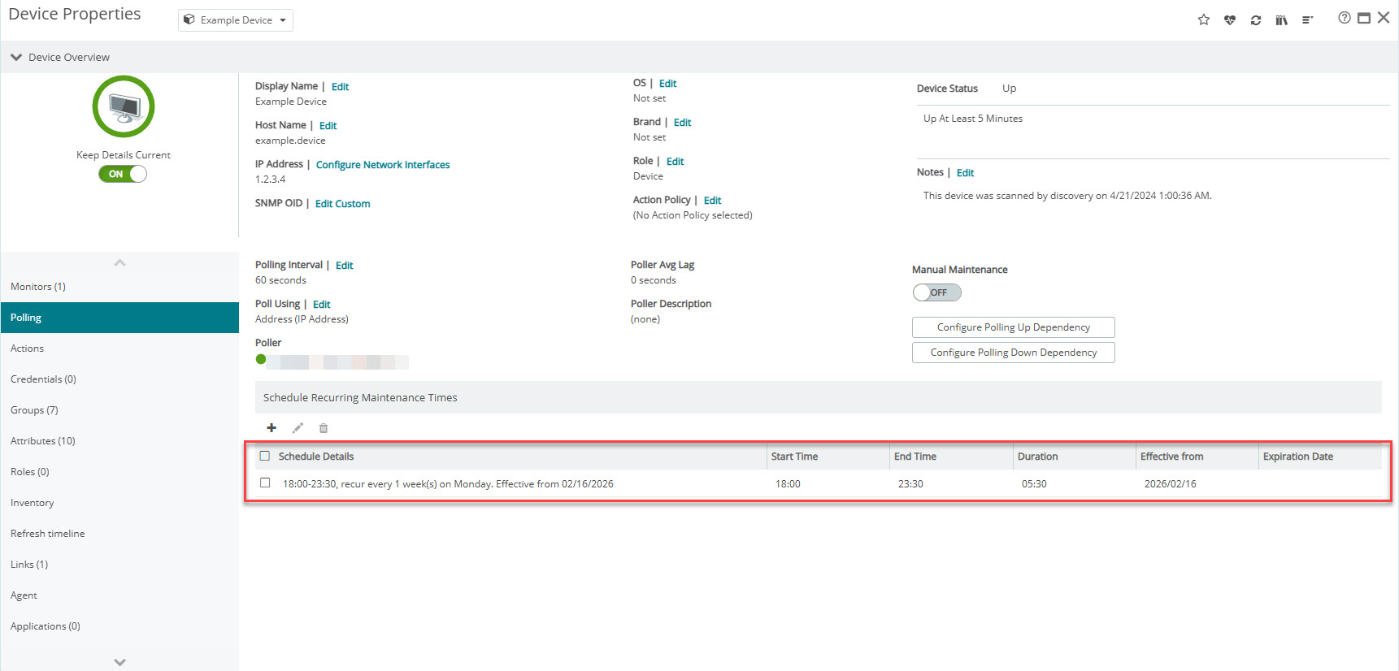Click the 05:30 duration cell
Image resolution: width=1399 pixels, height=671 pixels.
pos(1034,484)
